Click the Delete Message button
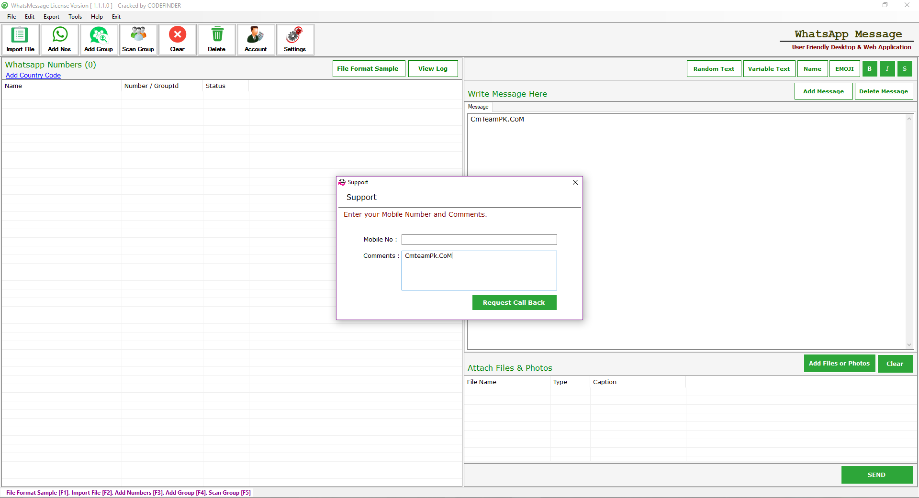This screenshot has height=498, width=919. pos(884,91)
